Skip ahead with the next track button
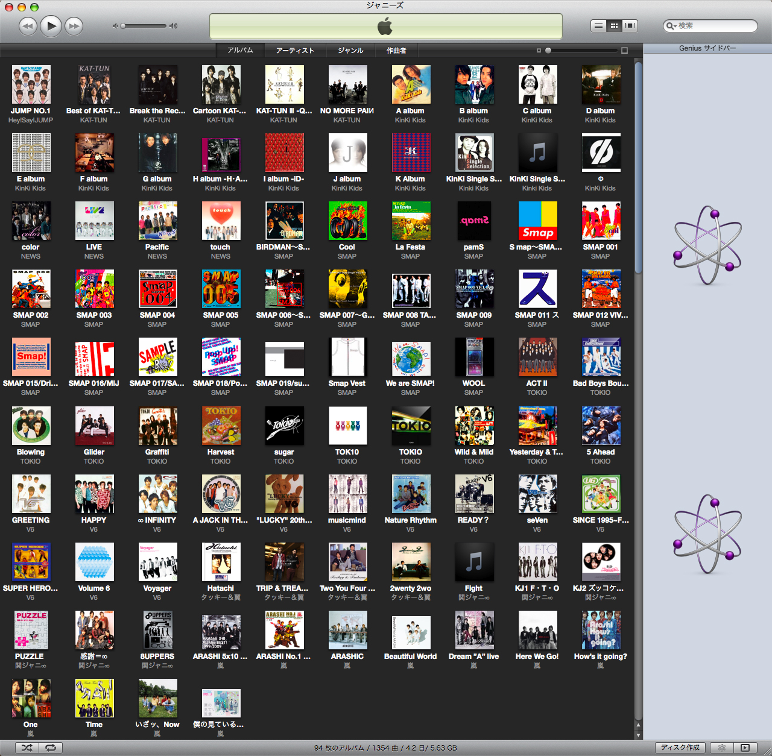 click(74, 26)
